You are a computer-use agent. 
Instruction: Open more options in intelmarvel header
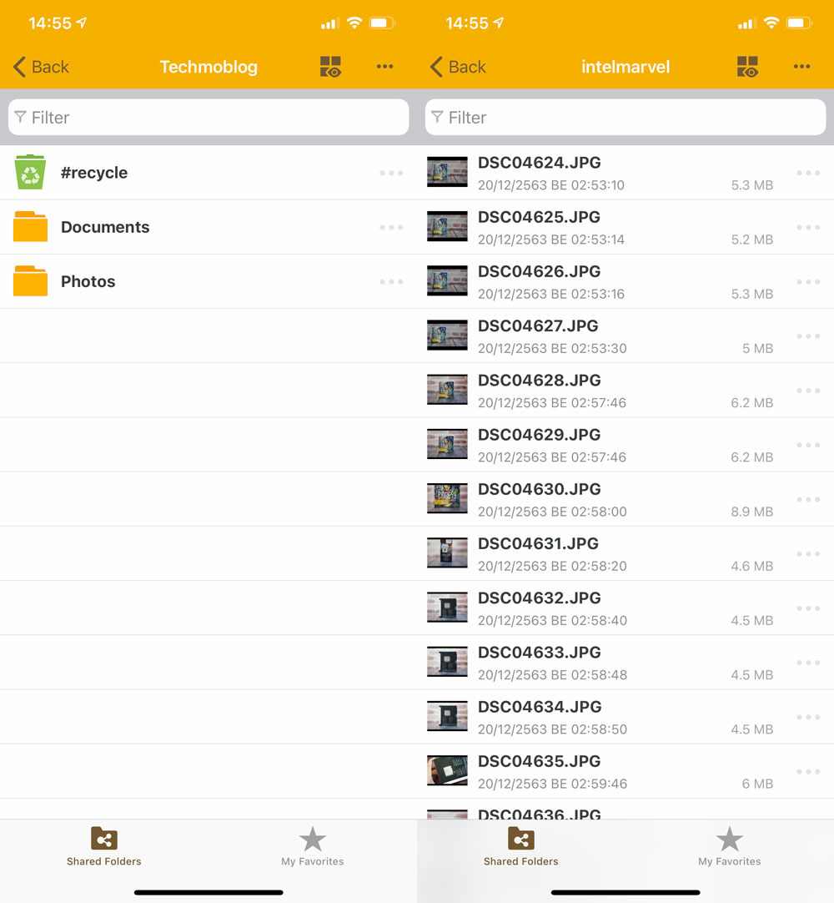(801, 67)
